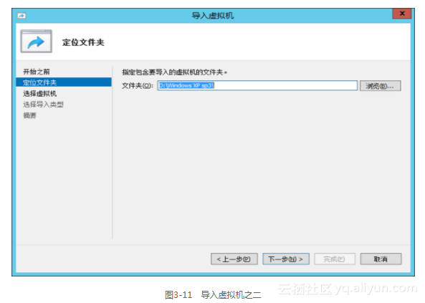This screenshot has height=303, width=425.
Task: Click the 图3-11 导入虚拟机之二 caption
Action: [213, 294]
